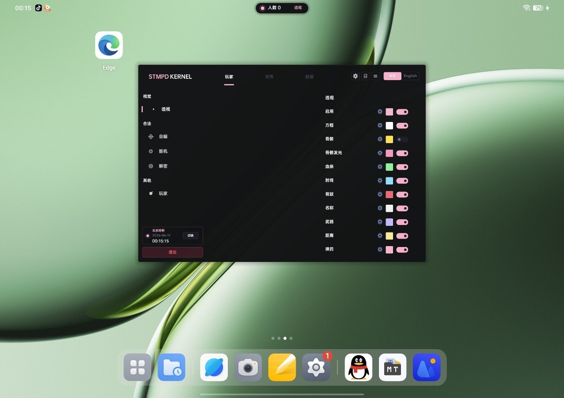Screen dimensions: 564x398
Task: Open the purple color swatch for 武器
Action: pos(390,222)
